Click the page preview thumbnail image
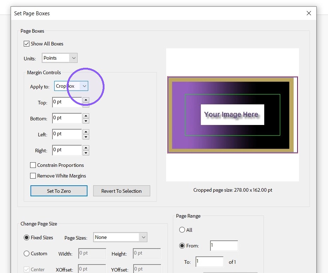Viewport: 328px width, 273px height. point(232,115)
